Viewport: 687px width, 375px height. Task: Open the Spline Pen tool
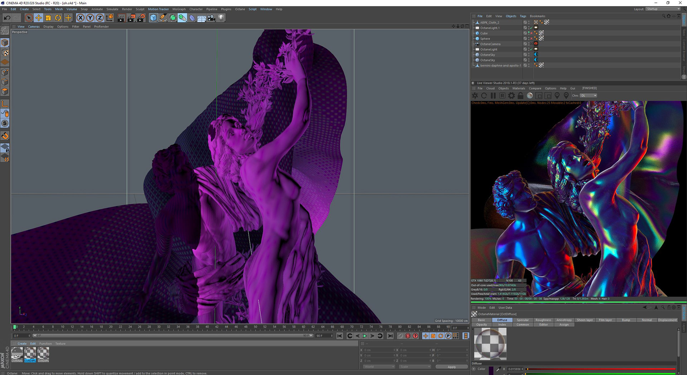[x=163, y=18]
